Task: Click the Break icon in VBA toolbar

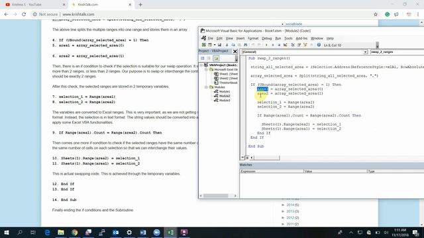Action: coord(272,45)
